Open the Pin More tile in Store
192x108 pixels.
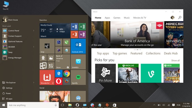106,73
